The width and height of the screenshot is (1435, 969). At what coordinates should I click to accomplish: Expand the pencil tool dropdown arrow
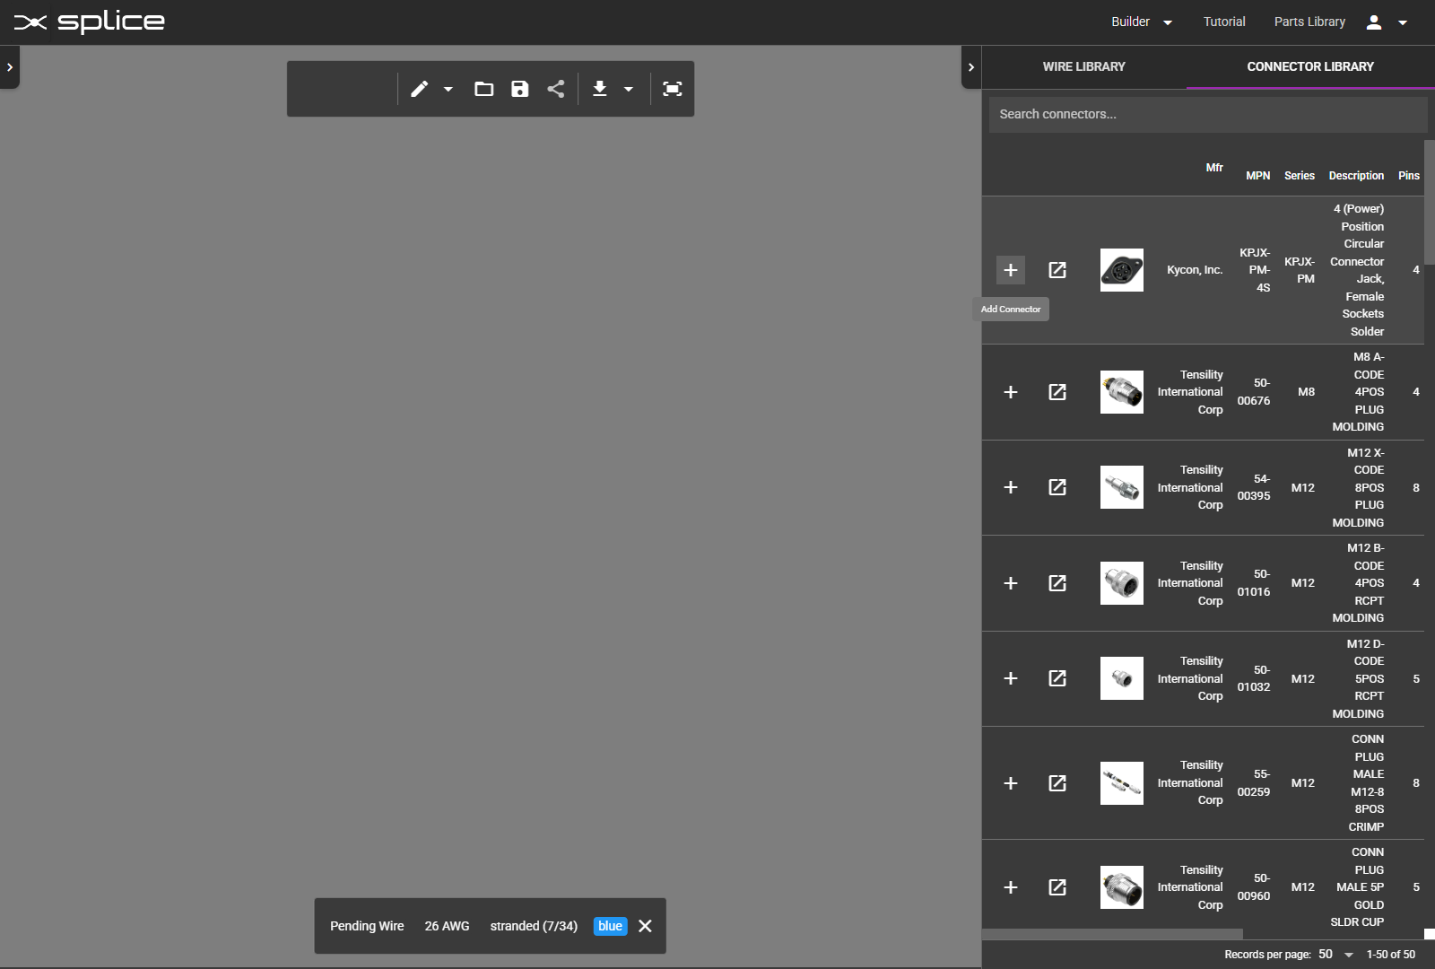tap(448, 89)
